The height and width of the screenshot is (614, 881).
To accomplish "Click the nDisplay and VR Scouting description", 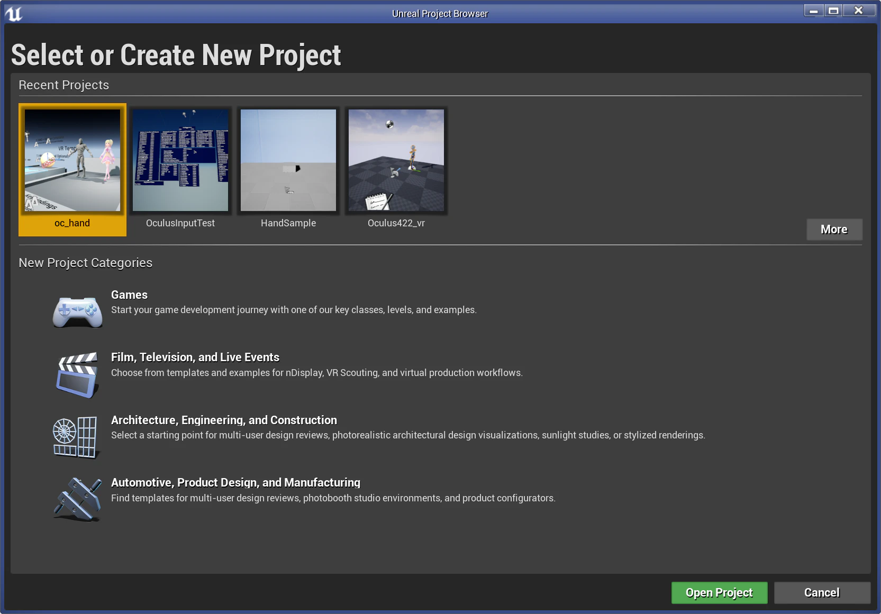I will click(x=317, y=373).
